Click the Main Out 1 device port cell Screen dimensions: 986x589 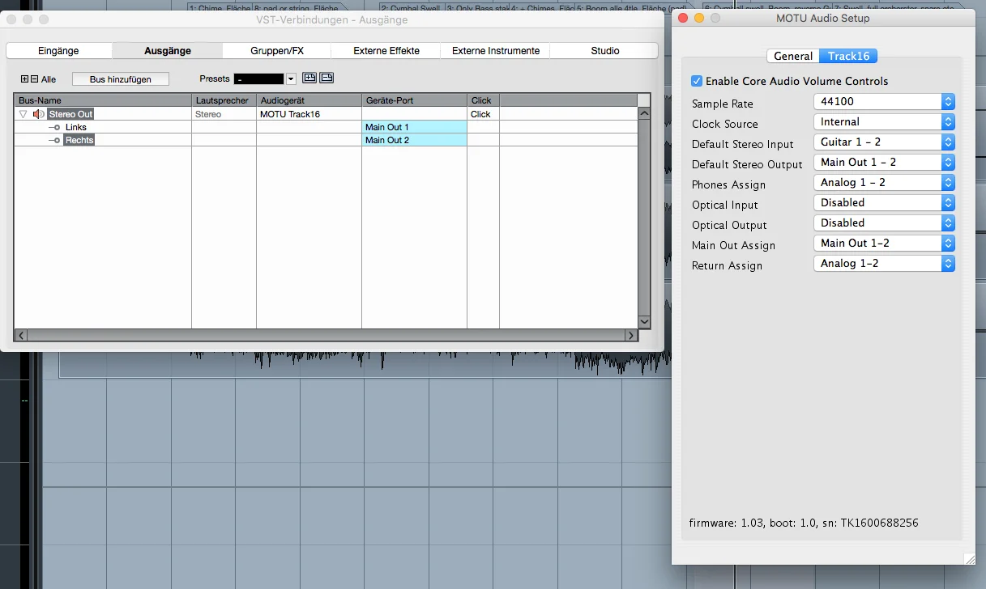tap(414, 127)
